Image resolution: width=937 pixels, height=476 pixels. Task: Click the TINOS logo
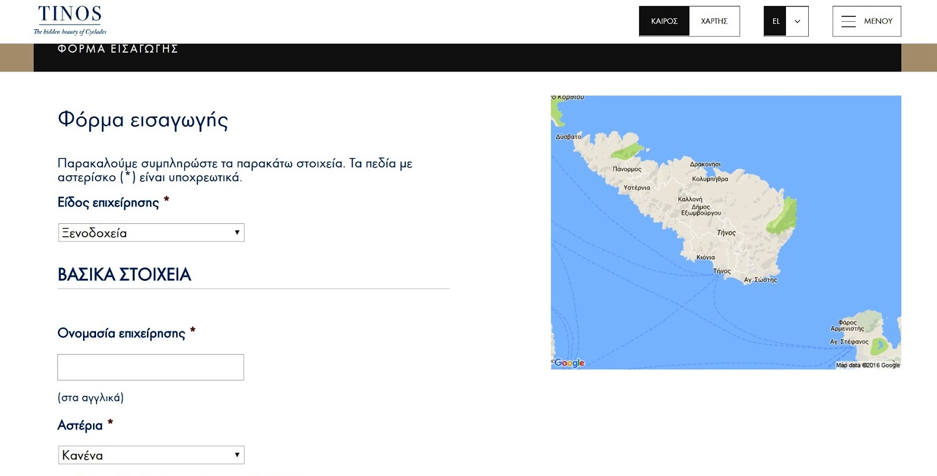pyautogui.click(x=70, y=20)
